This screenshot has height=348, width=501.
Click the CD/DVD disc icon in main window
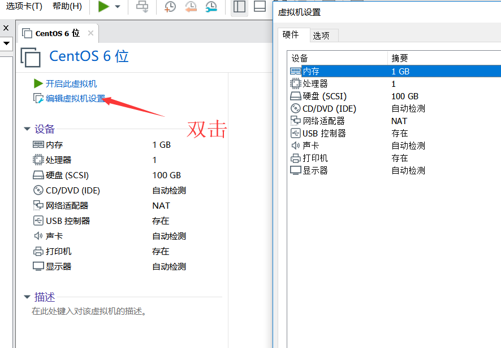38,190
